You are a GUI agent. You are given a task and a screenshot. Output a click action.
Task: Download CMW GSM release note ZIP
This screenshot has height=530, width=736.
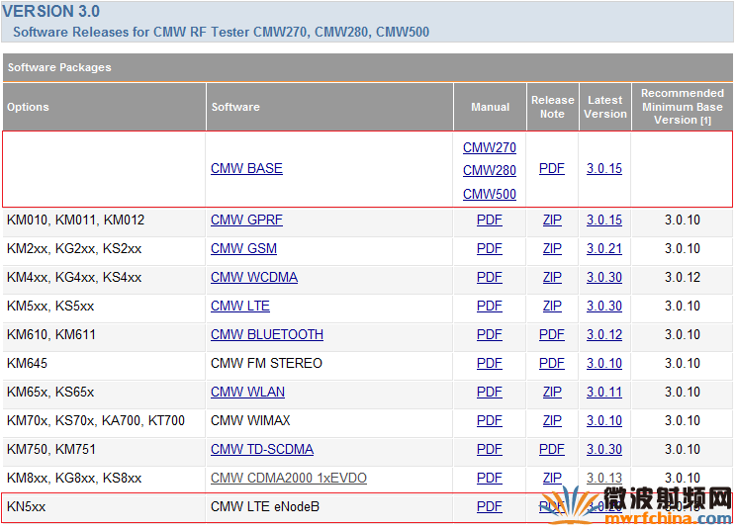552,248
